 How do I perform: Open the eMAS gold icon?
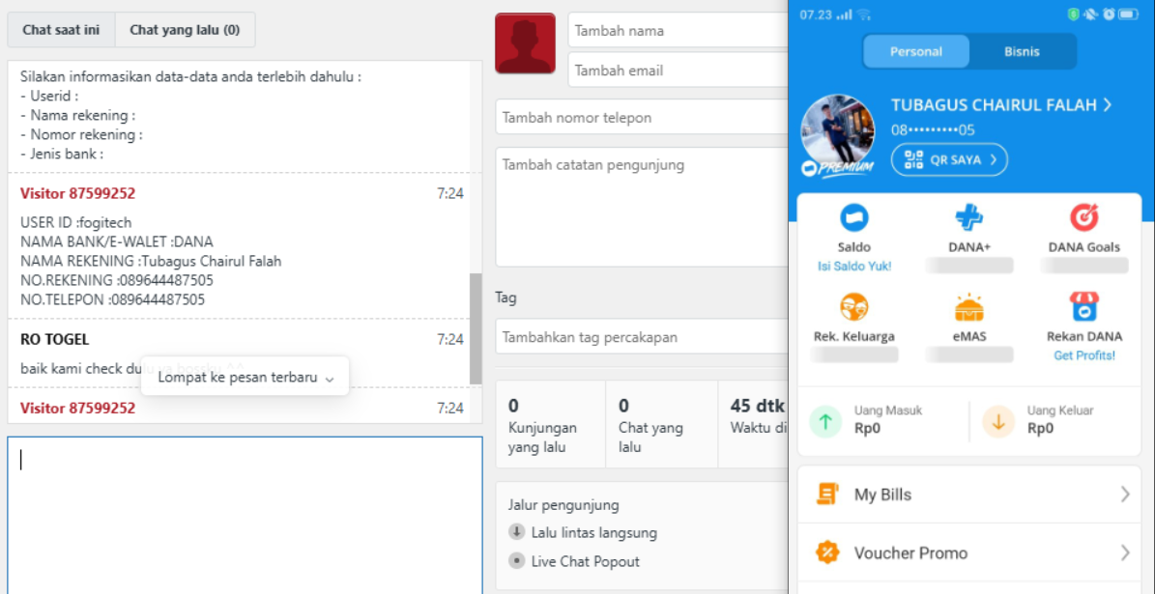[969, 306]
